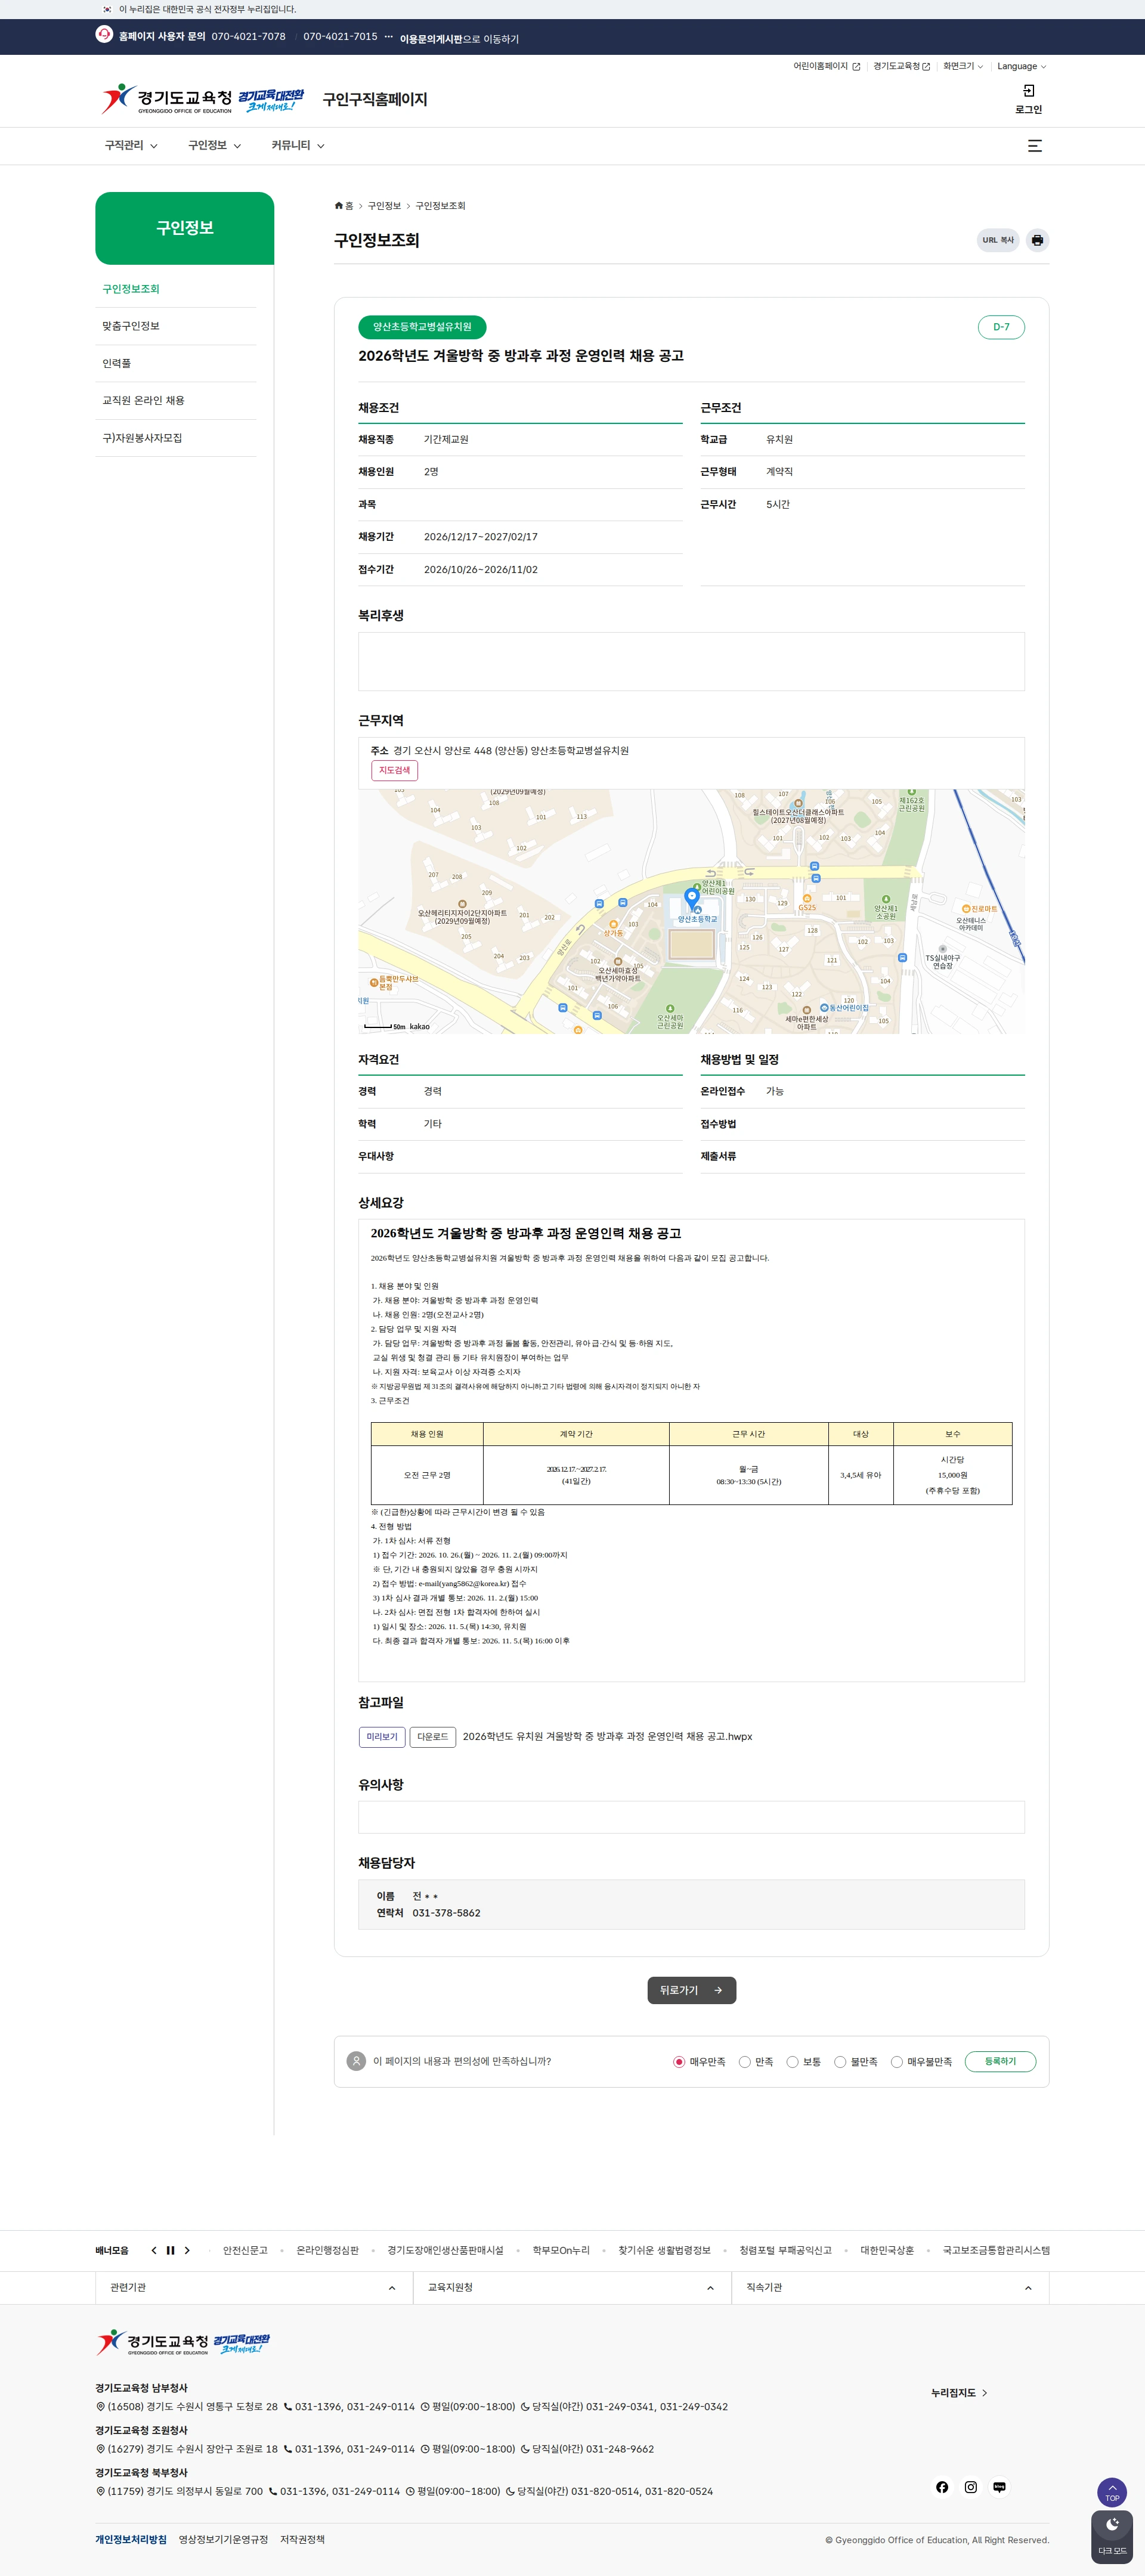
Task: Expand 교육지원청 footer list
Action: [x=572, y=2287]
